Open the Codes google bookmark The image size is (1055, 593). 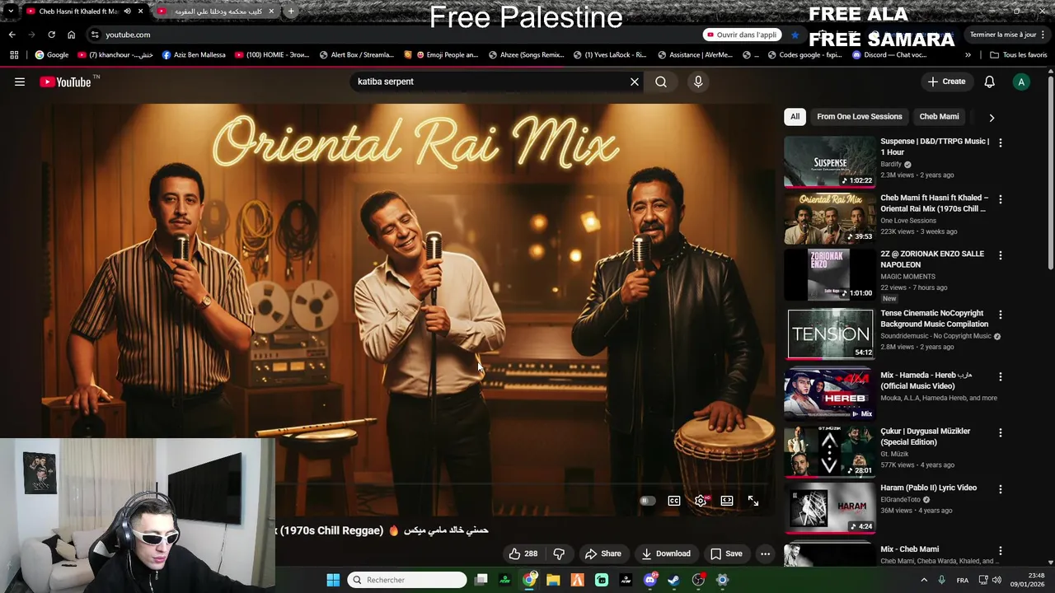(x=805, y=55)
